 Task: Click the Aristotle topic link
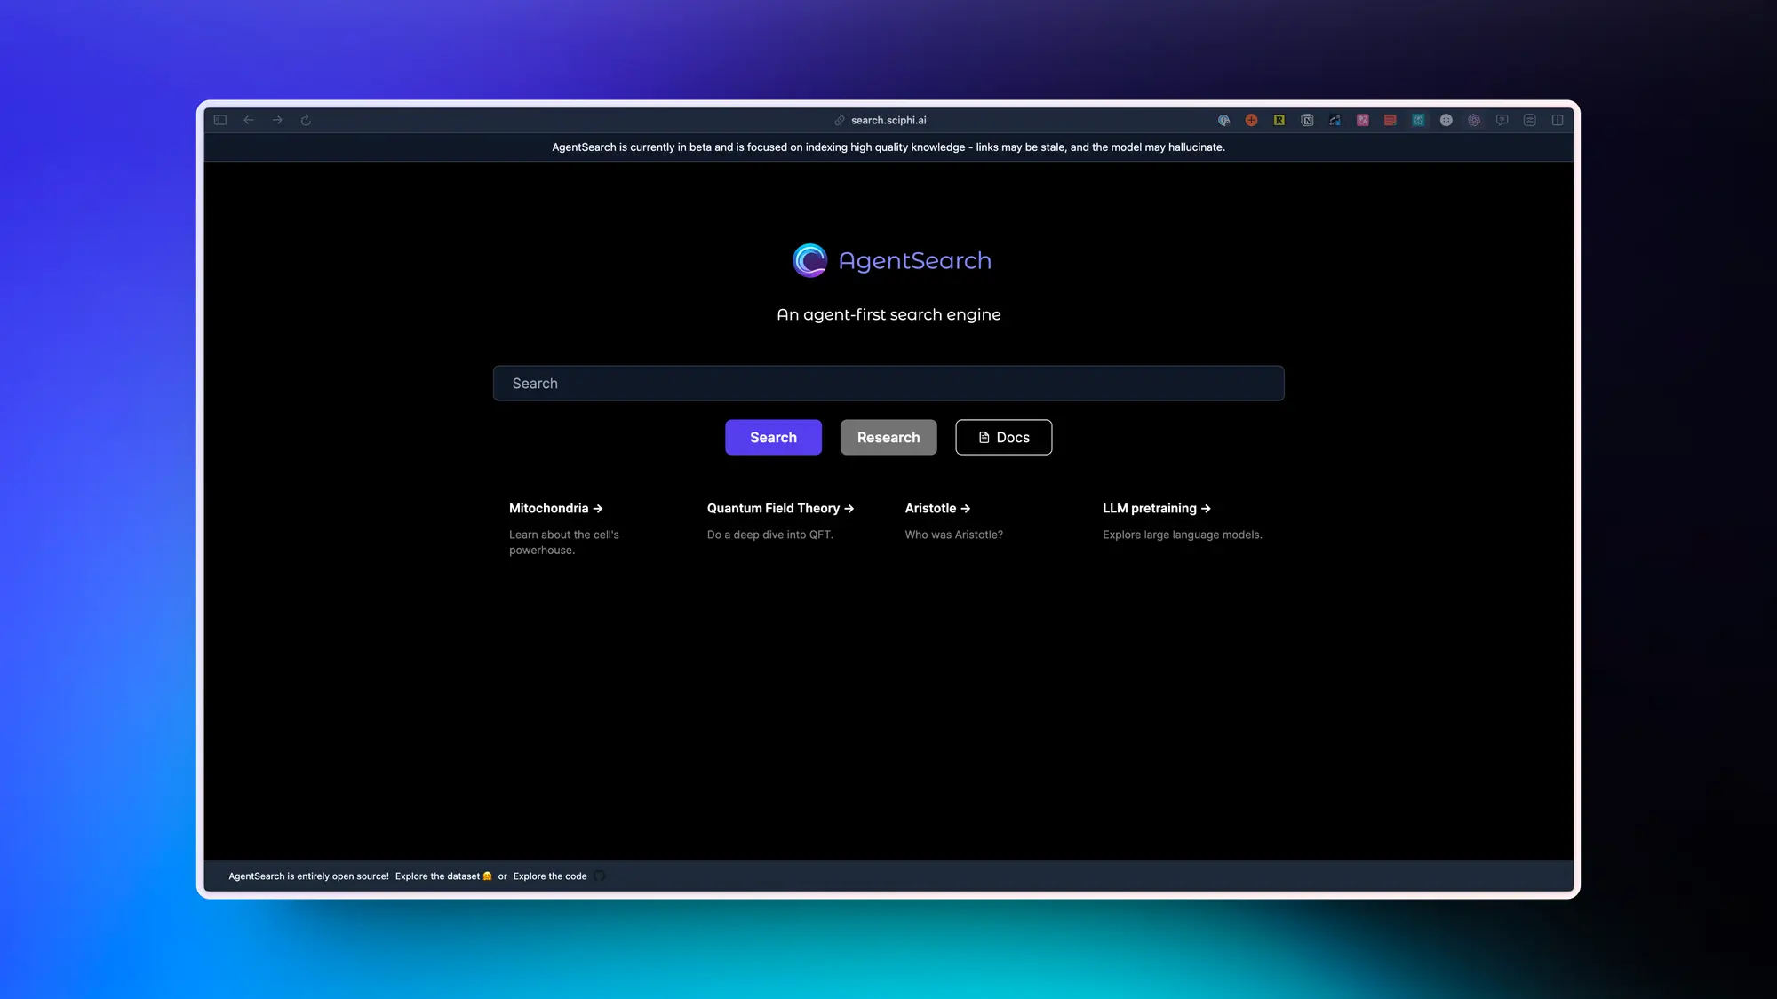(x=937, y=509)
